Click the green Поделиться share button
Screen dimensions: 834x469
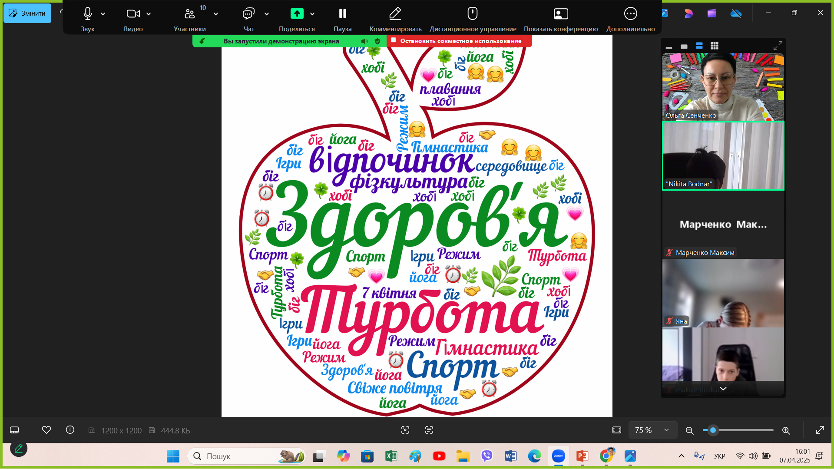coord(297,19)
